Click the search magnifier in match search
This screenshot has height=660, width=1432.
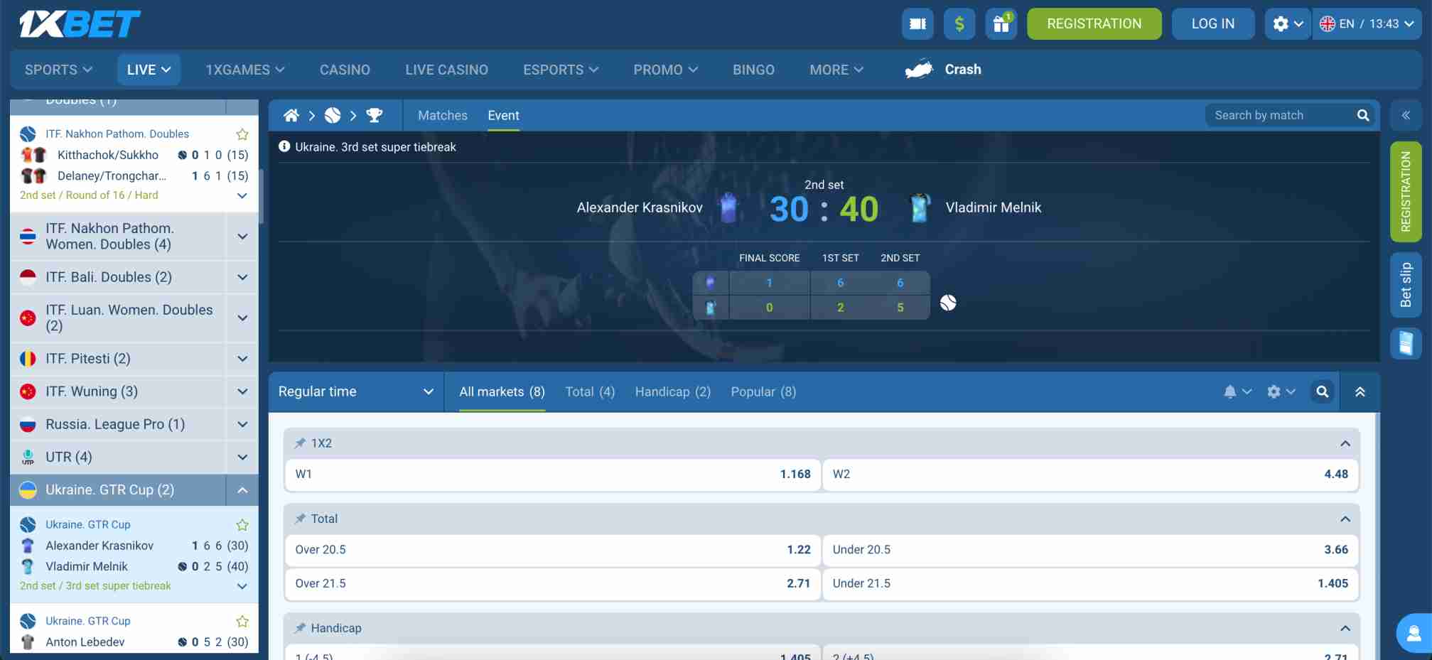point(1363,115)
